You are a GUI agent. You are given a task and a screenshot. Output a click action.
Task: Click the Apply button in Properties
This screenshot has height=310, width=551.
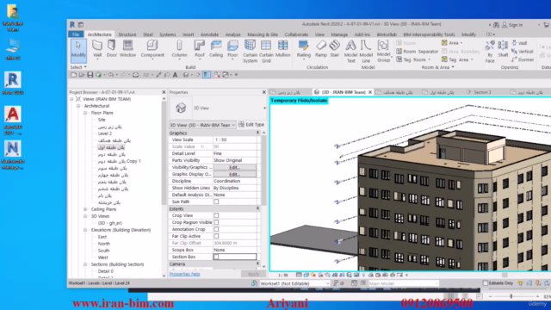pyautogui.click(x=253, y=274)
